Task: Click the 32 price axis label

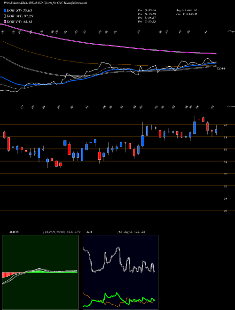Action: coord(225,174)
